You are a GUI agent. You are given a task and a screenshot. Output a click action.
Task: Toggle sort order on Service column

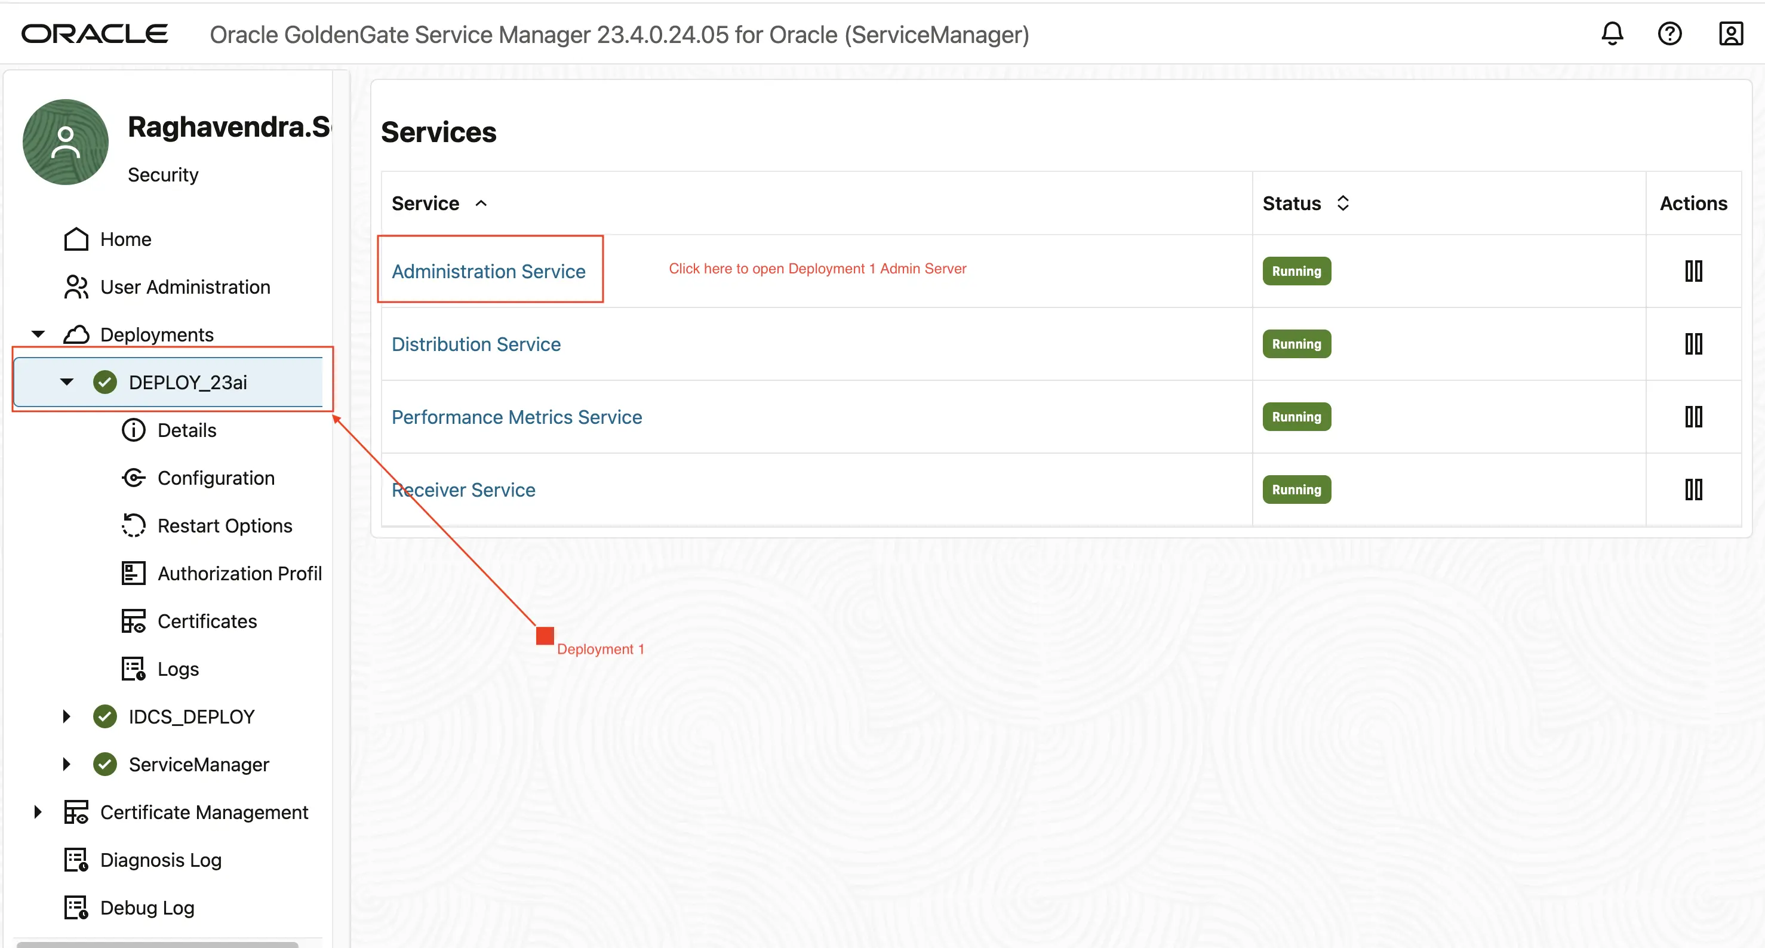[x=481, y=204]
